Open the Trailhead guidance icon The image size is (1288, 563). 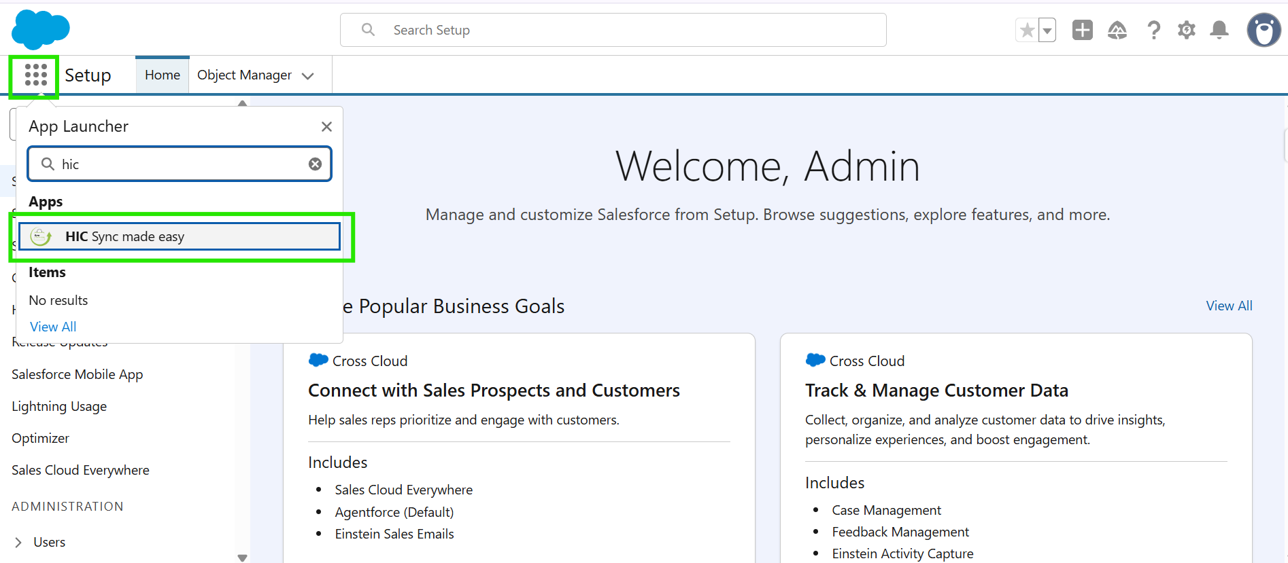[x=1117, y=30]
